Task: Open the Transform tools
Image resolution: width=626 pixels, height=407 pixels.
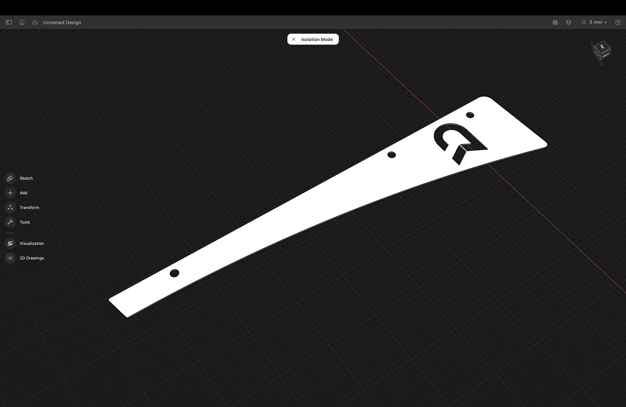Action: coord(10,208)
